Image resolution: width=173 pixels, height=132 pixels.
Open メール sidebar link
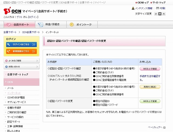tap(10, 88)
